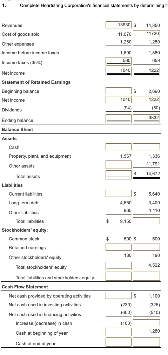Click the Other expenses value 1,260

[126, 42]
